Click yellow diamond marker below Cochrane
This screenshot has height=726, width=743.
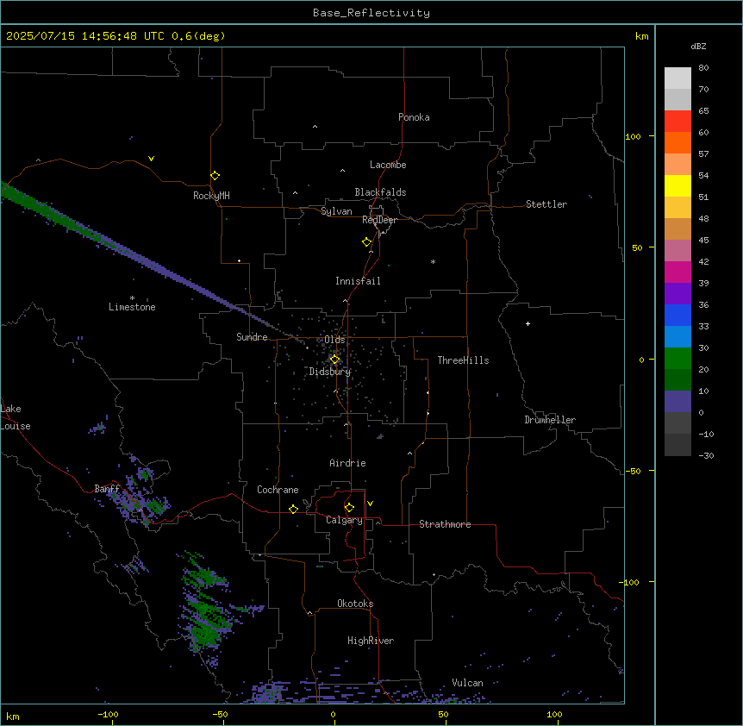(293, 509)
